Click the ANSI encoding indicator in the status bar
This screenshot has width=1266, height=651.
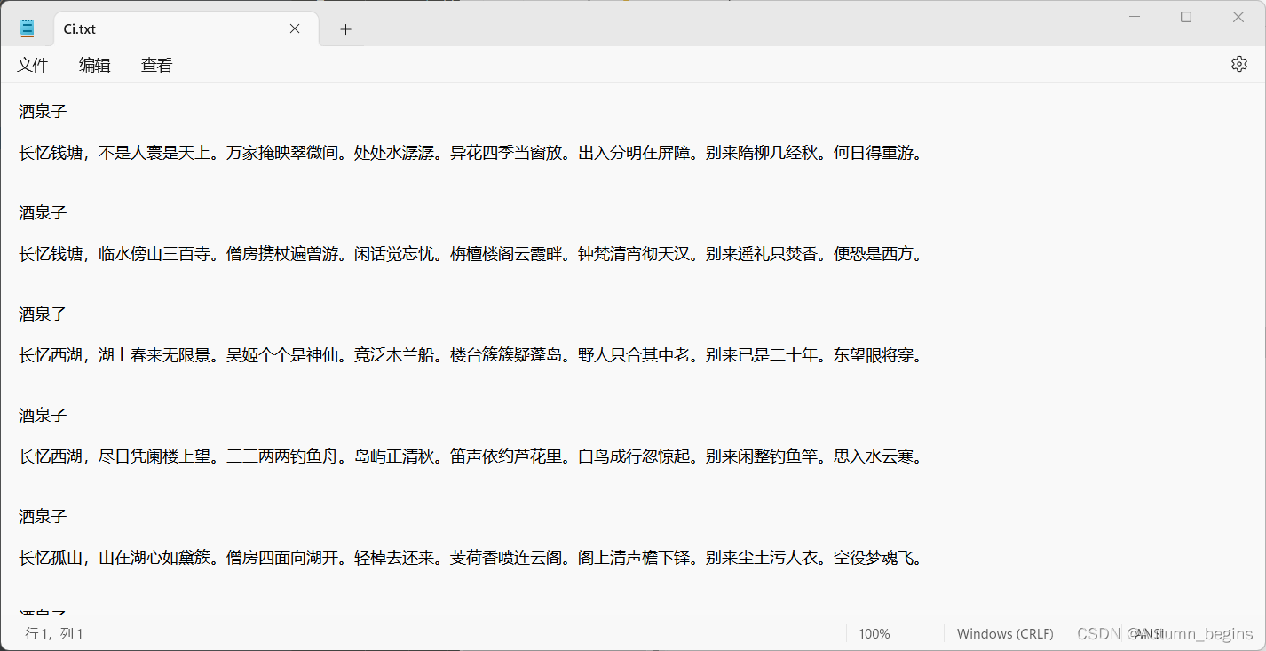click(1148, 634)
